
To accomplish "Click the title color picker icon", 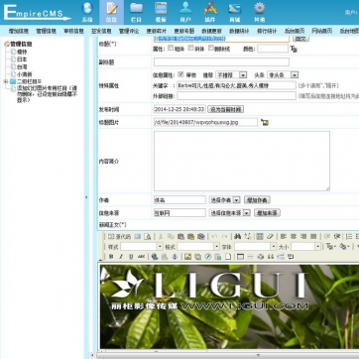I will click(x=294, y=49).
